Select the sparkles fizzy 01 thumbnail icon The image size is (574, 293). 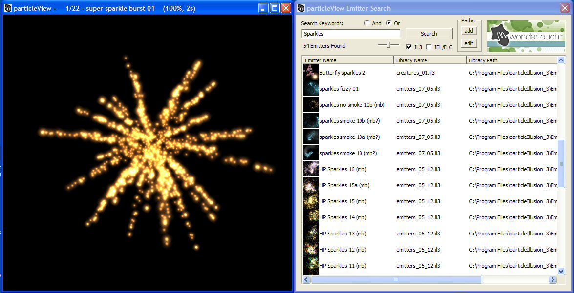coord(311,89)
